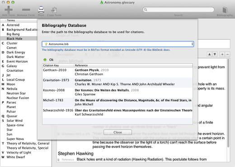Viewport: 235px width, 167px height.
Task: Click the Reference icon under Stephen Hawking
Action: [x=59, y=159]
